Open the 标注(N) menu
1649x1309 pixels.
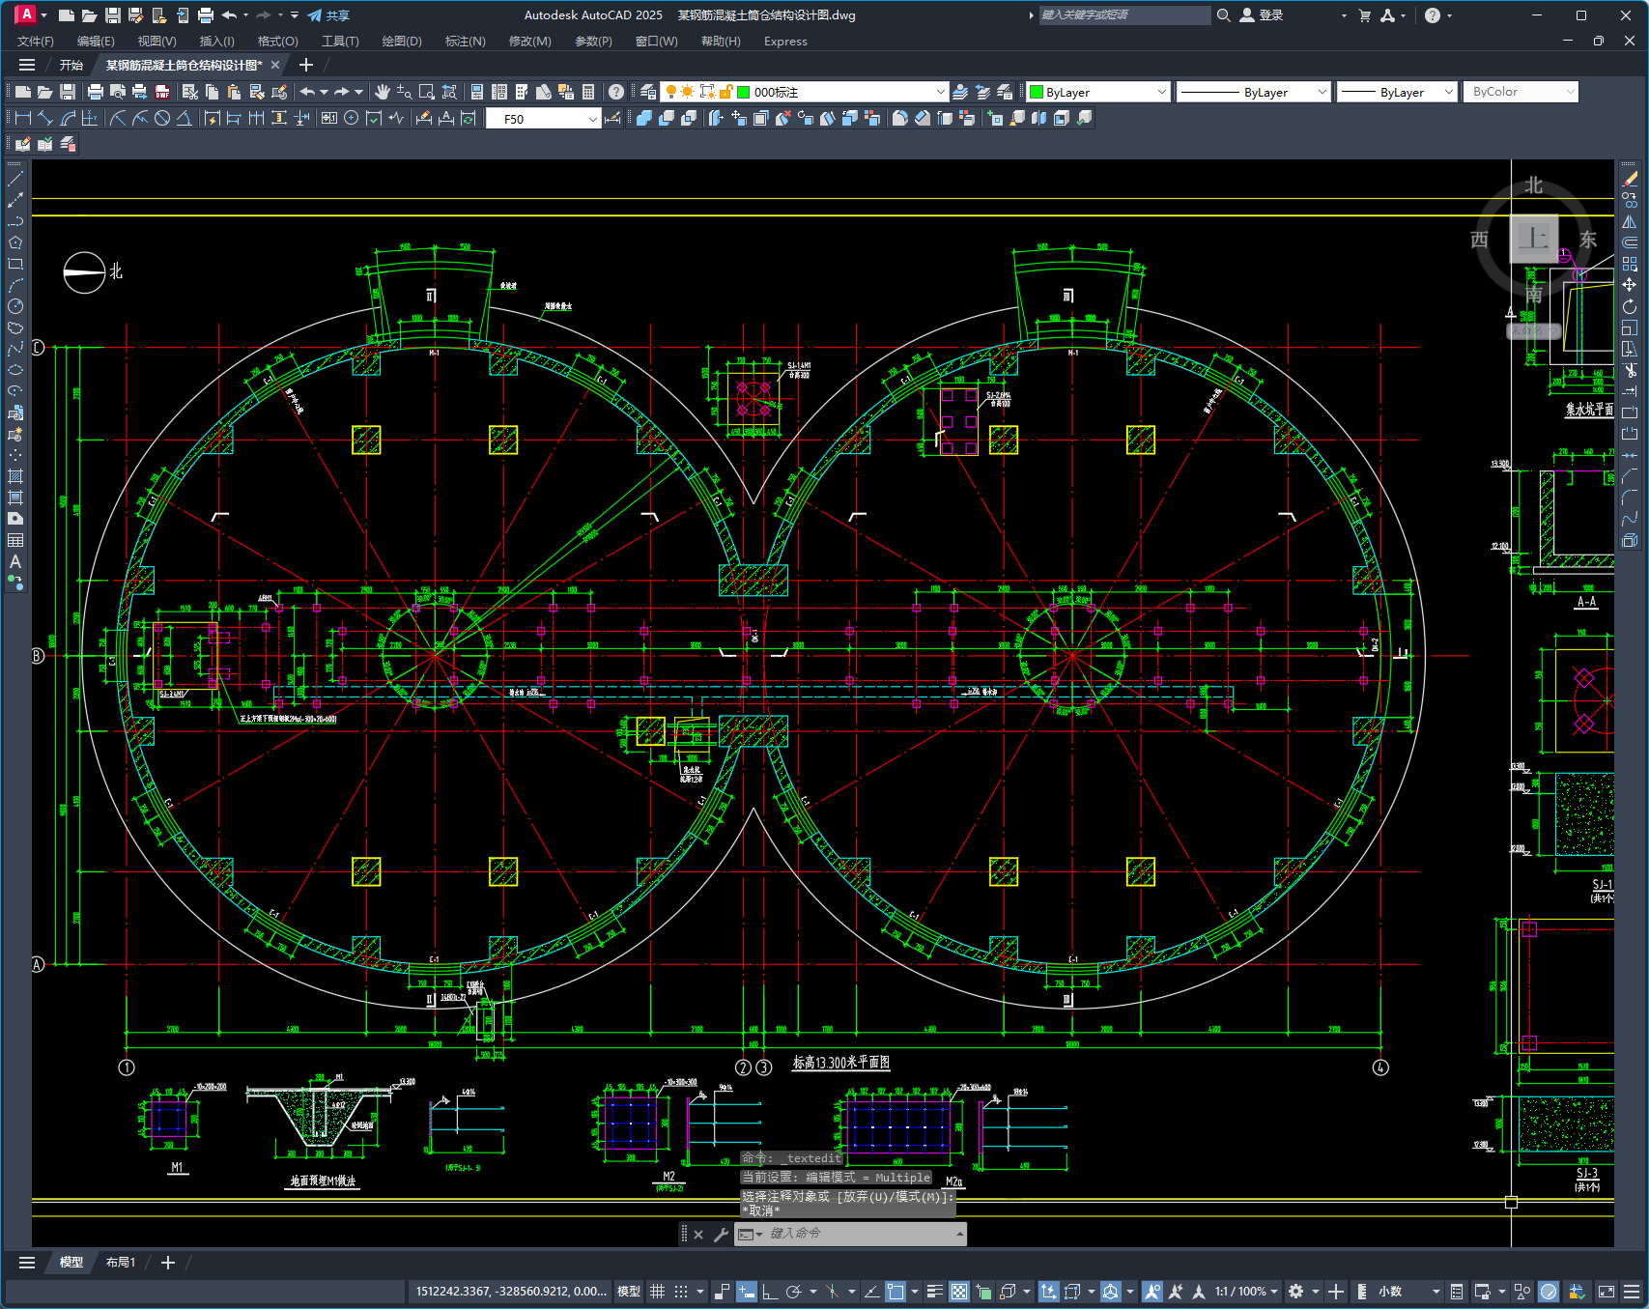[x=465, y=42]
